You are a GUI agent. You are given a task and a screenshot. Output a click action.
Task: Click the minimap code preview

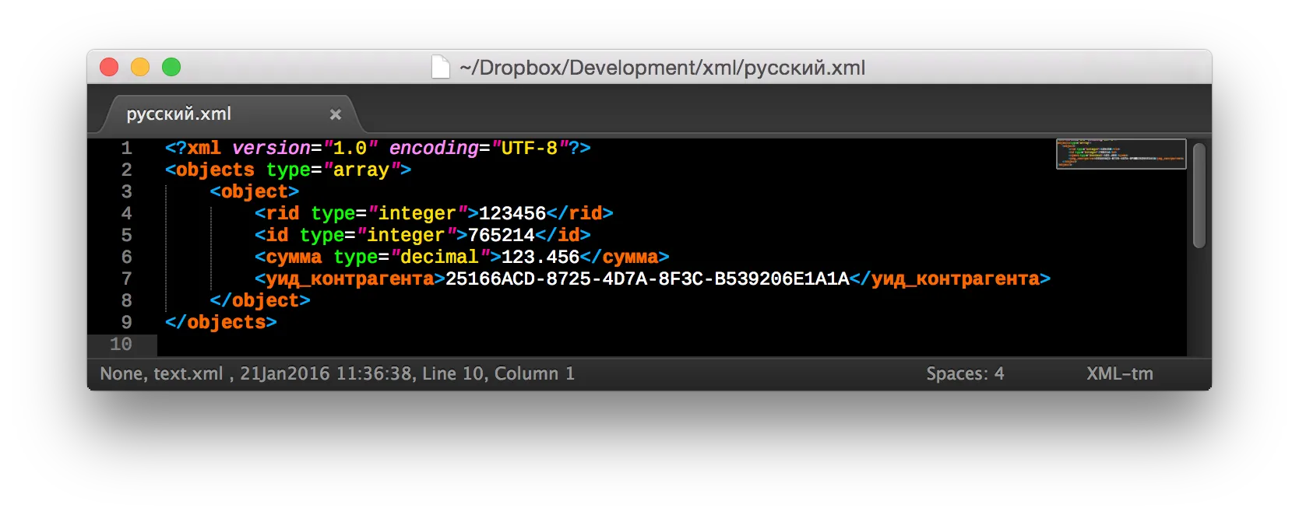pyautogui.click(x=1121, y=153)
